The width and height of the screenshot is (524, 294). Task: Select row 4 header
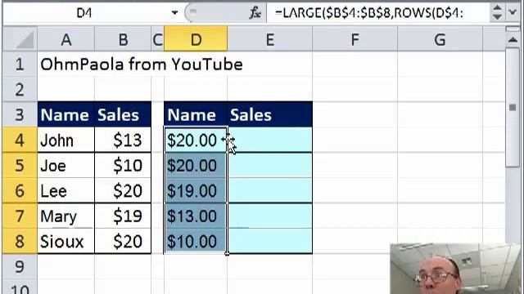[20, 140]
